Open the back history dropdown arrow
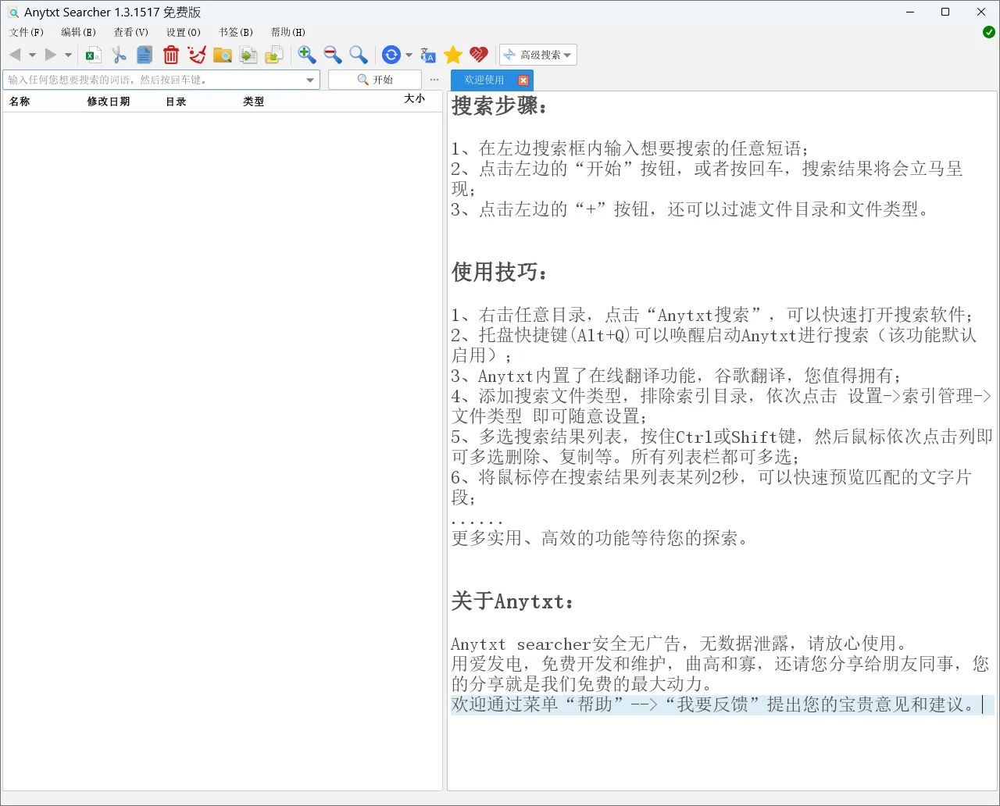Image resolution: width=1000 pixels, height=806 pixels. click(32, 55)
